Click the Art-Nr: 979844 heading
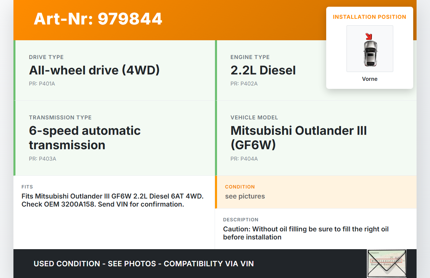The image size is (430, 278). click(98, 19)
